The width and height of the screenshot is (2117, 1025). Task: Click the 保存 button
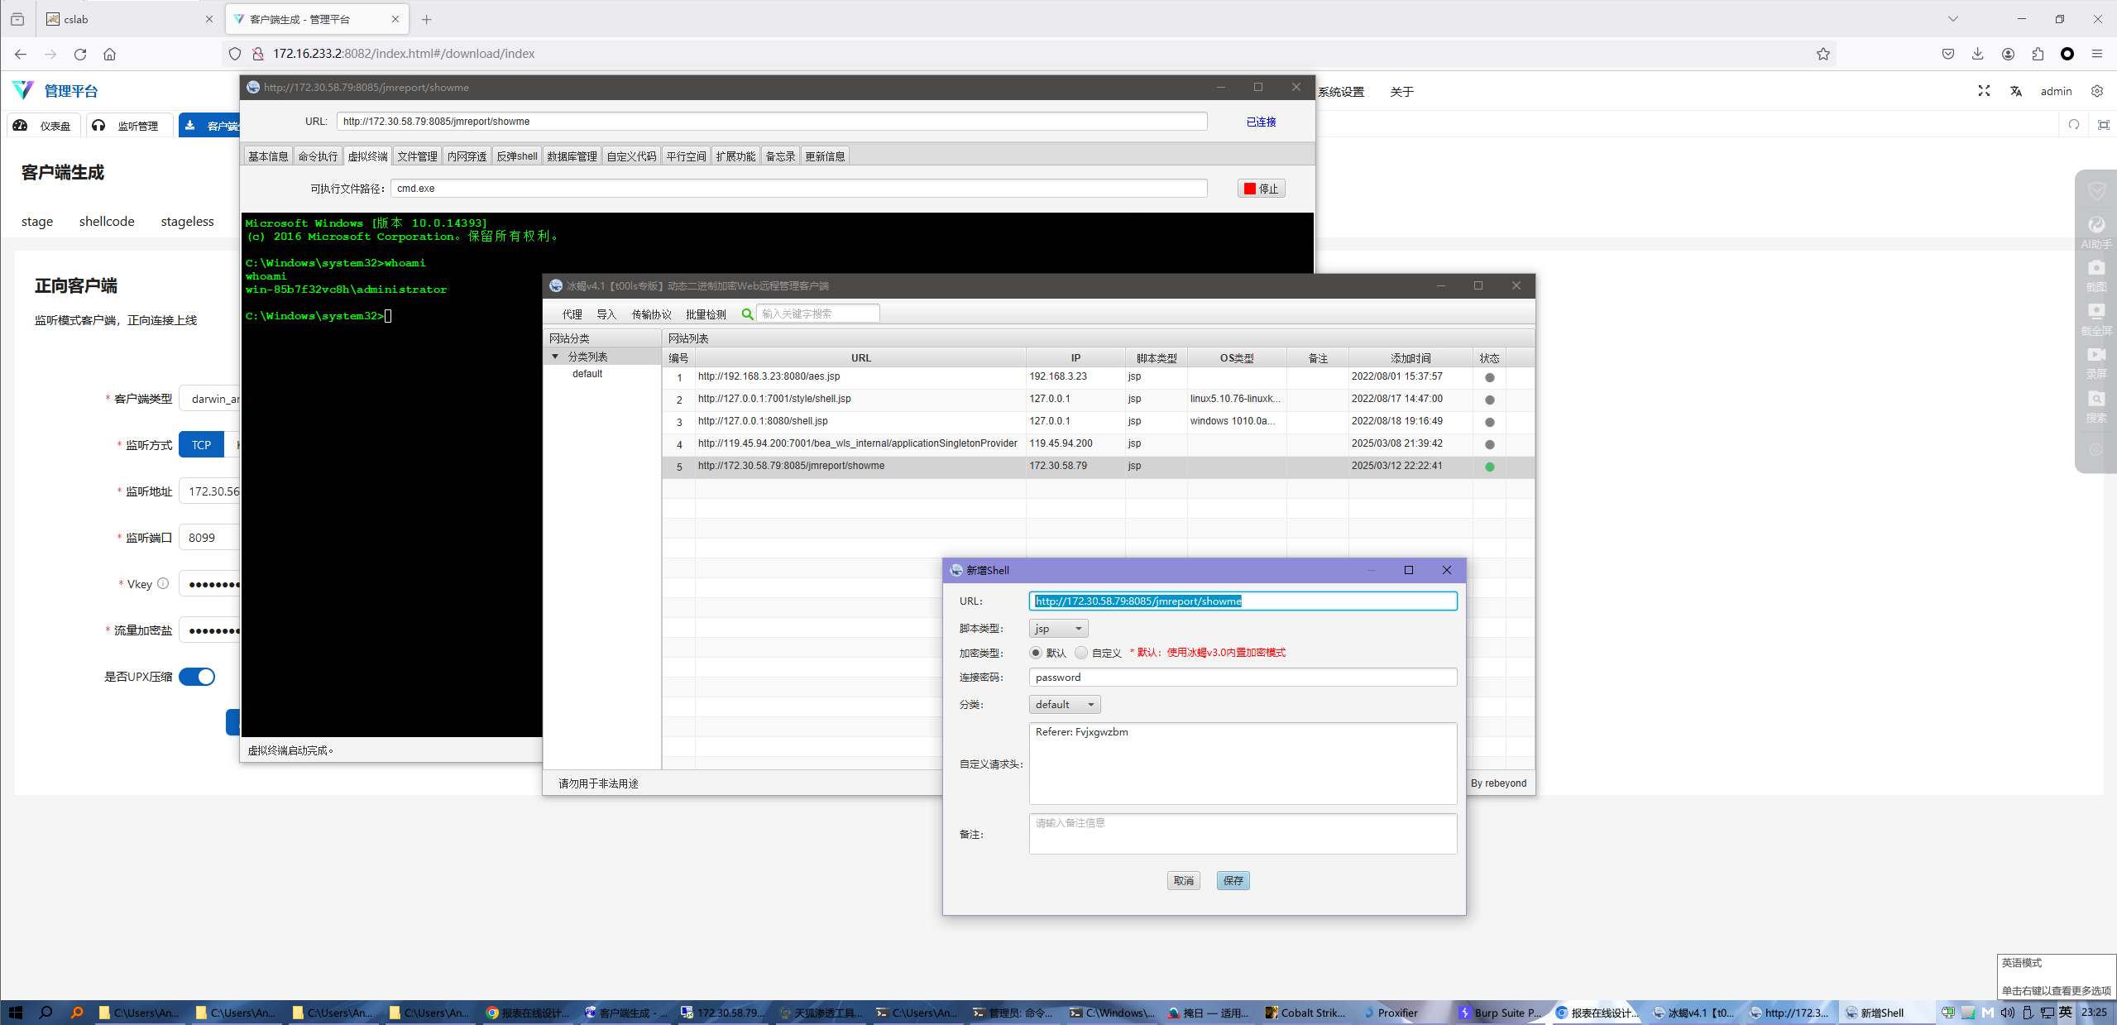point(1232,880)
